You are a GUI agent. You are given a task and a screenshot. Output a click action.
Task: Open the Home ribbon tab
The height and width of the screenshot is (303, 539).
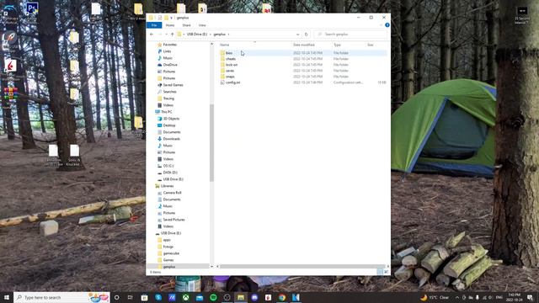170,25
